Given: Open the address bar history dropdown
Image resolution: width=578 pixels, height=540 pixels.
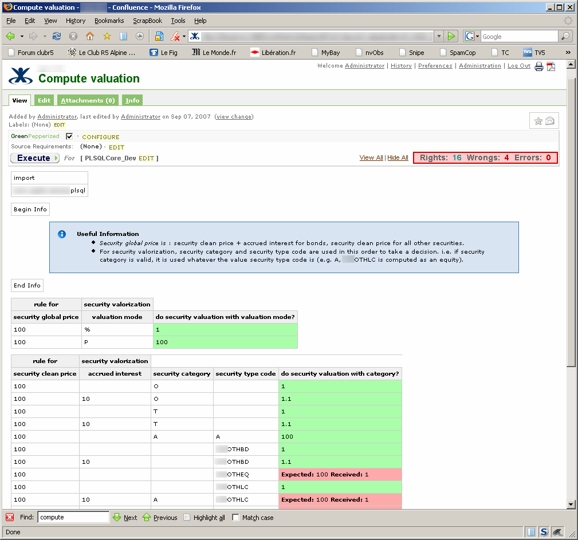Looking at the screenshot, I should 439,36.
